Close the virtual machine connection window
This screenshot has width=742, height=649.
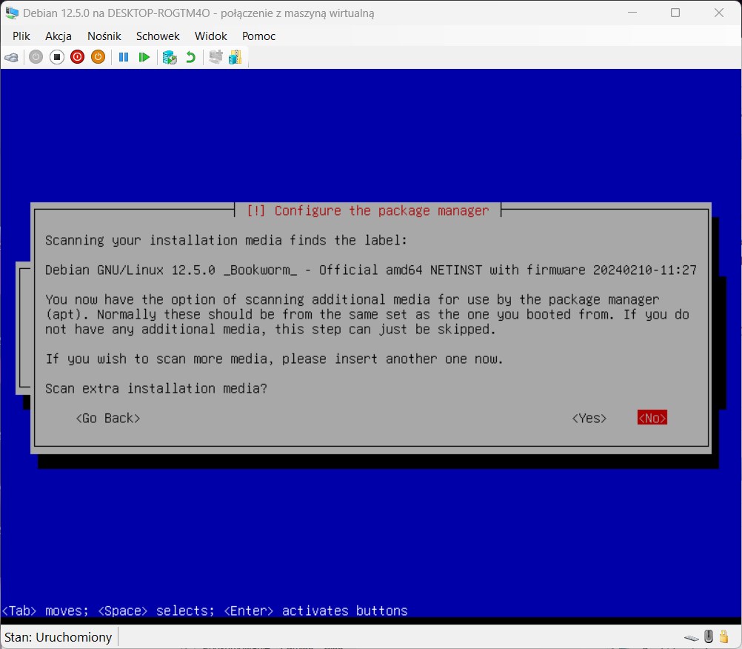[x=719, y=13]
